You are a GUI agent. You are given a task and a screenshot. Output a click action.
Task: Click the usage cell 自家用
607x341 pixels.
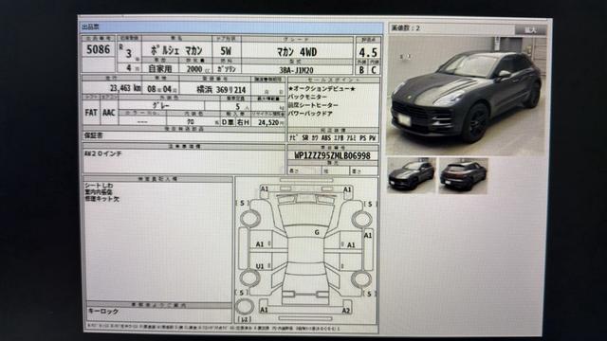pos(160,68)
